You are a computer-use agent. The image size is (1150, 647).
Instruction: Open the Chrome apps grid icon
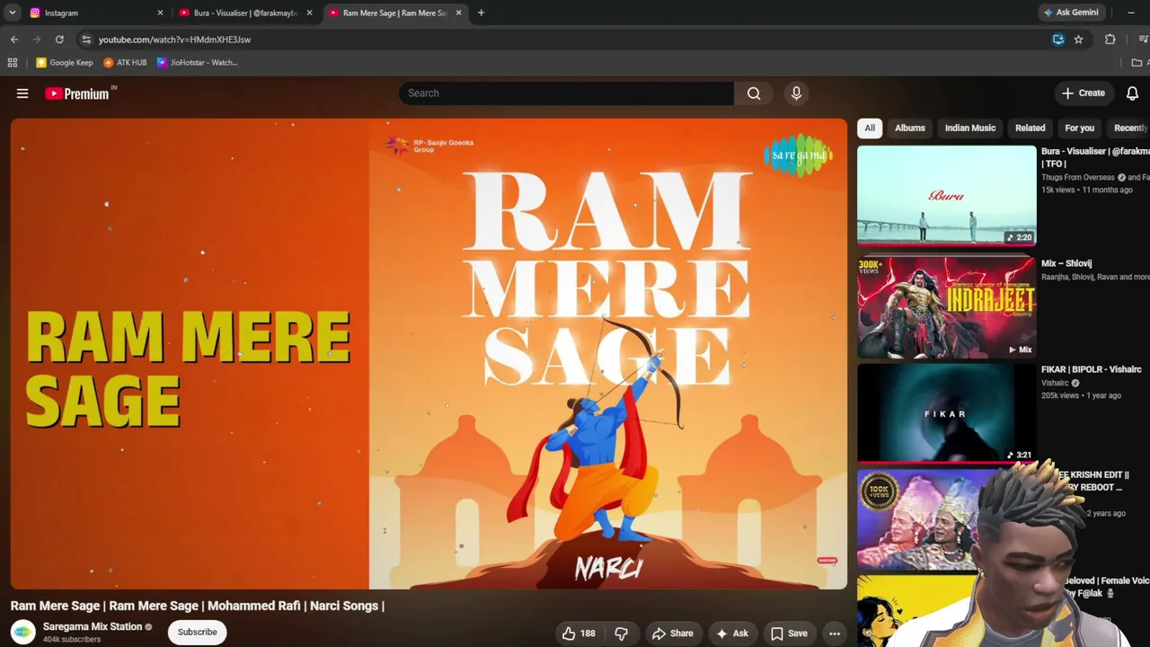pyautogui.click(x=13, y=63)
